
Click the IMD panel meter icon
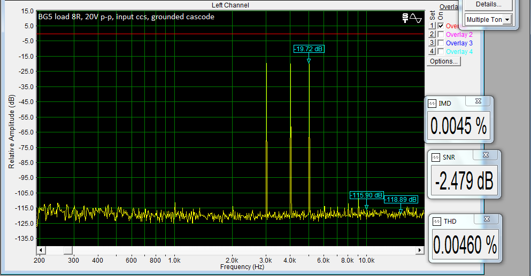tap(432, 104)
